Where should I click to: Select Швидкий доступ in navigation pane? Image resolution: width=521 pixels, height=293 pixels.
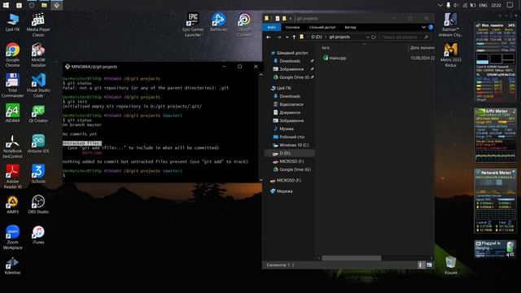pyautogui.click(x=290, y=53)
